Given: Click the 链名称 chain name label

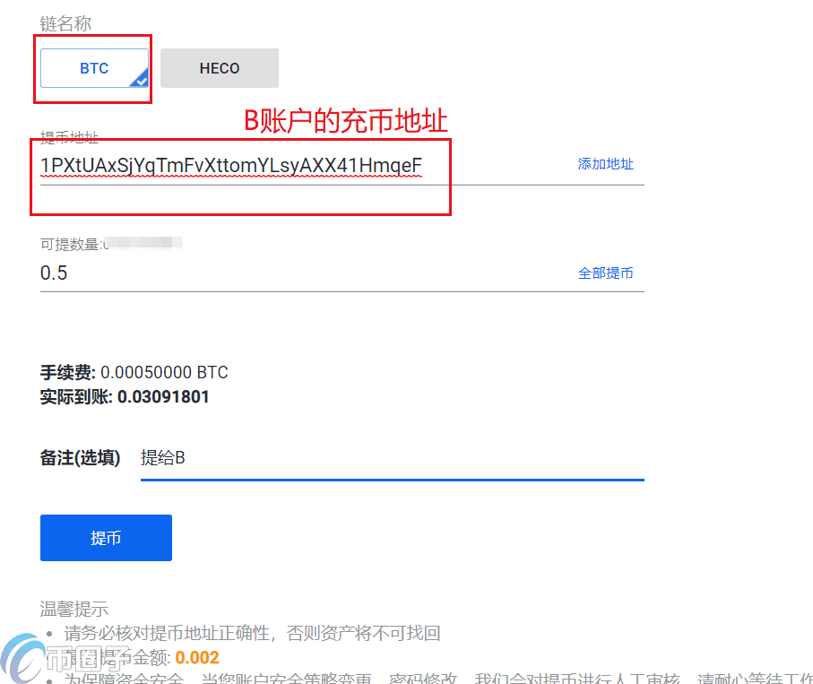Looking at the screenshot, I should tap(65, 23).
